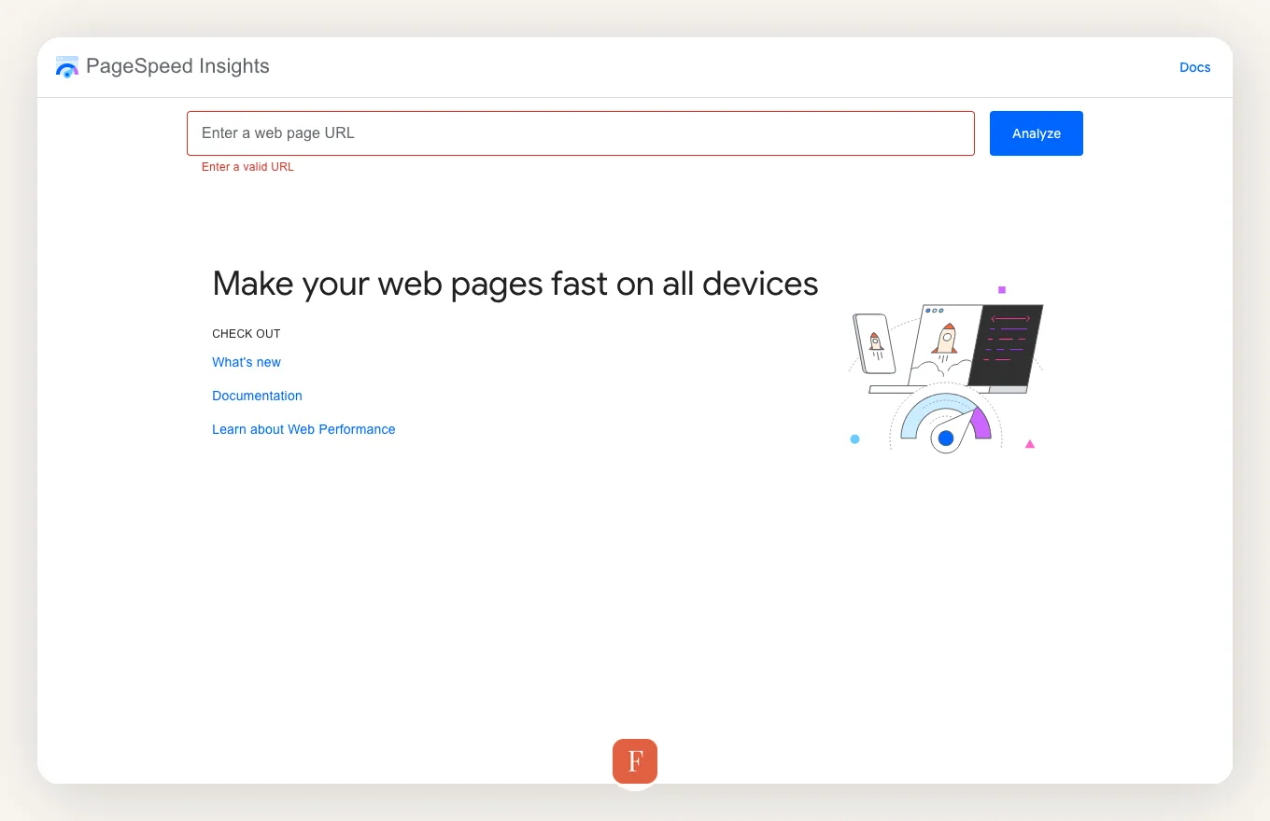Open the Documentation link
The height and width of the screenshot is (821, 1270).
257,396
